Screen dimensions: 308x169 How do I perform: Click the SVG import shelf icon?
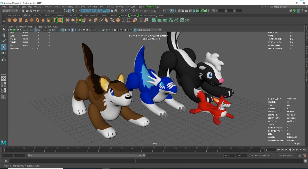click(60, 20)
